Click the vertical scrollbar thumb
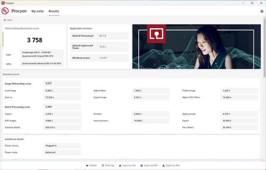This screenshot has width=266, height=170. (x=264, y=47)
